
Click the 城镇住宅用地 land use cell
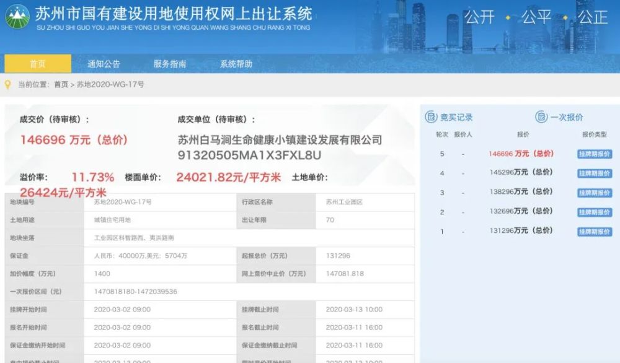click(112, 220)
